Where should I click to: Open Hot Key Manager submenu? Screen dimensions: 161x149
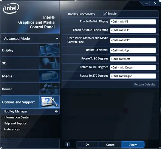(x=30, y=111)
